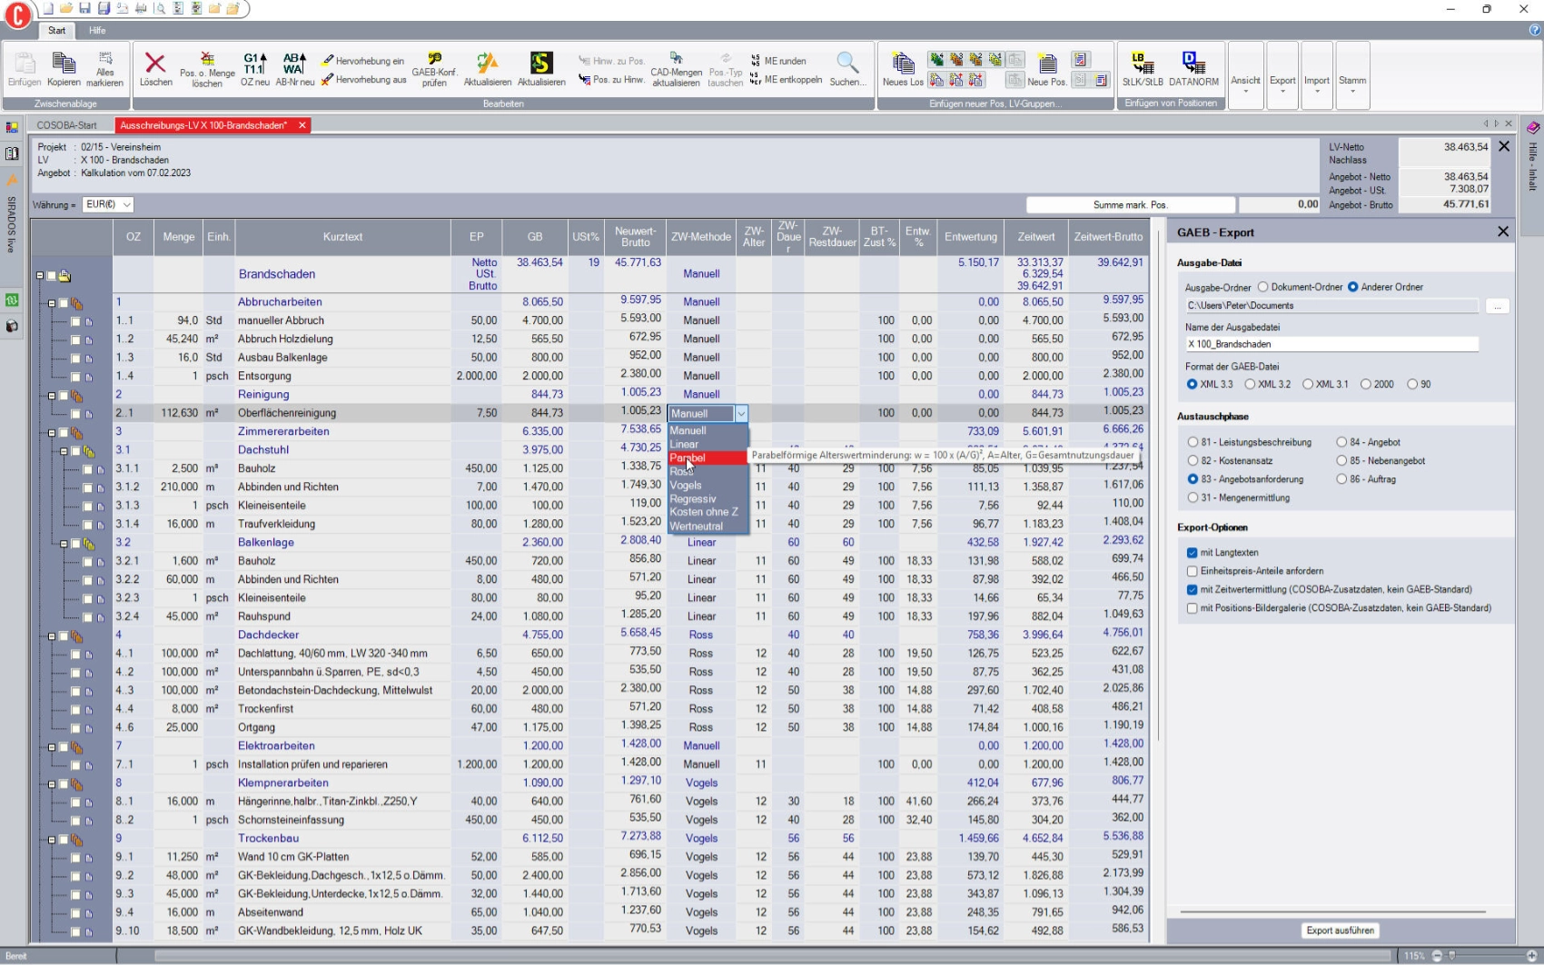Enable Einheitspreis-Anteile anfordern checkbox

click(1193, 571)
